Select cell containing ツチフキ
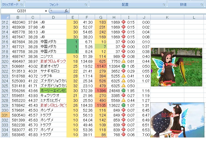The height and width of the screenshot is (141, 206). (x=53, y=76)
